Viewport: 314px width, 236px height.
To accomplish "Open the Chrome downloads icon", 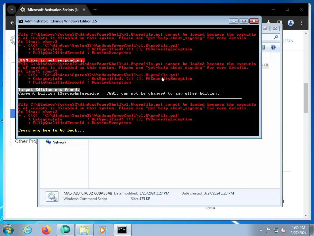I will click(x=269, y=22).
